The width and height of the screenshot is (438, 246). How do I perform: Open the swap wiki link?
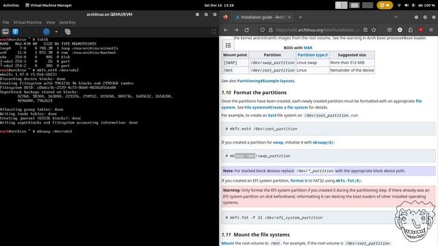(278, 142)
